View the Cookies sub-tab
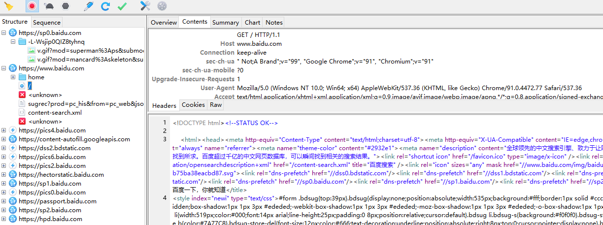603x225 pixels. (194, 105)
